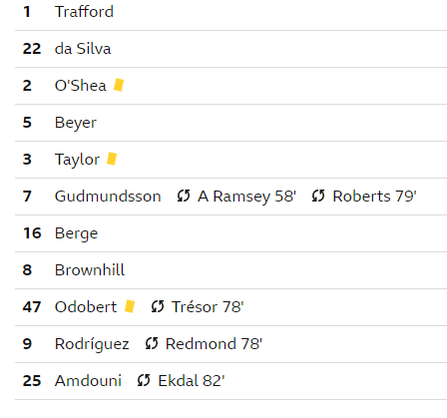447x418 pixels.
Task: Click shirt number 25 beside Amdouni
Action: pyautogui.click(x=32, y=381)
